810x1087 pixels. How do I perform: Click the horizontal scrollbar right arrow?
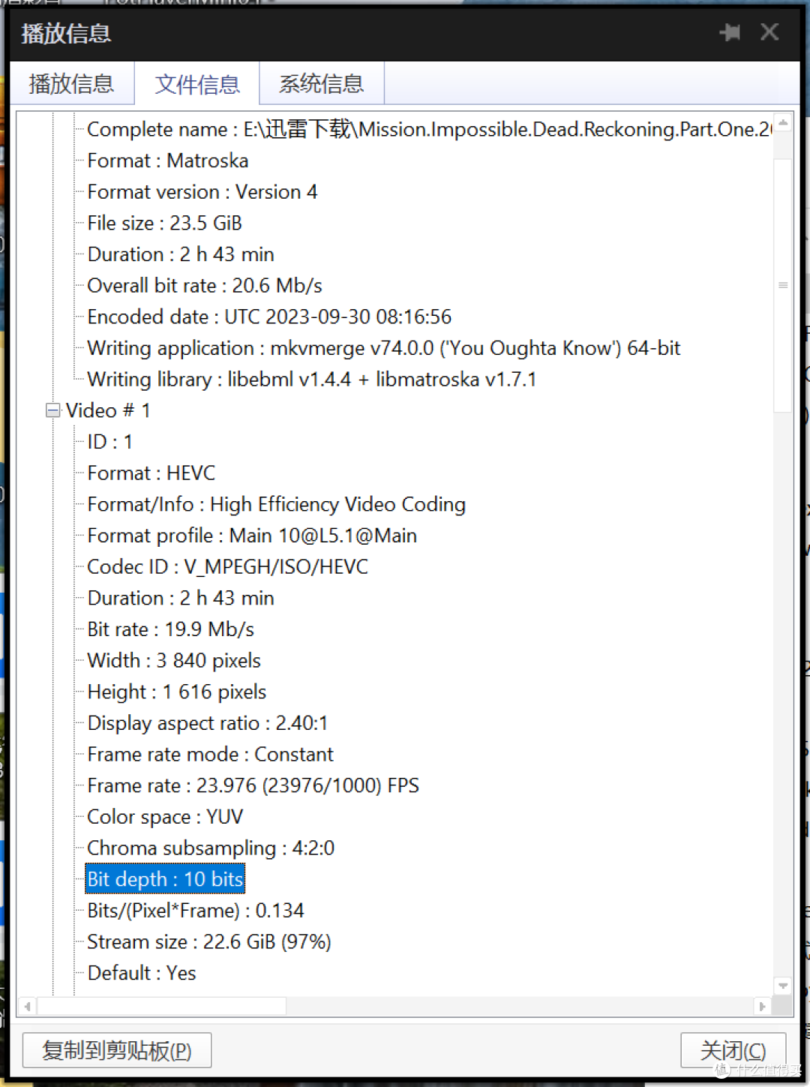(x=763, y=1006)
